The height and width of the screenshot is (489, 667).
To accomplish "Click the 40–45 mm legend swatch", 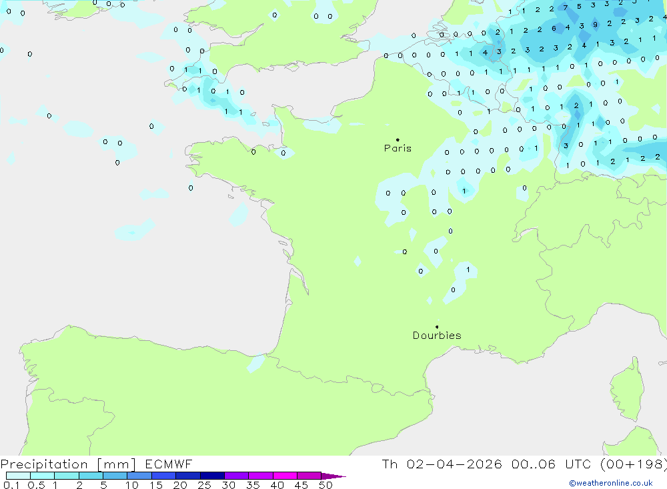I will point(285,476).
